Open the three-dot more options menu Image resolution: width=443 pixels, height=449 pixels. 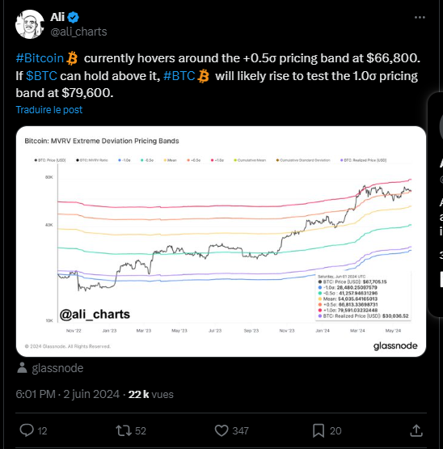(420, 18)
